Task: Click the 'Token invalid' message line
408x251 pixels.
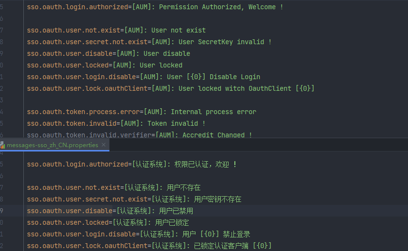Action: click(x=116, y=123)
